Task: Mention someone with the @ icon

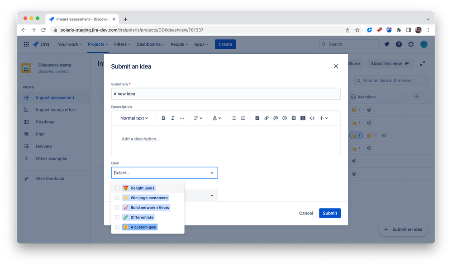Action: pyautogui.click(x=276, y=118)
